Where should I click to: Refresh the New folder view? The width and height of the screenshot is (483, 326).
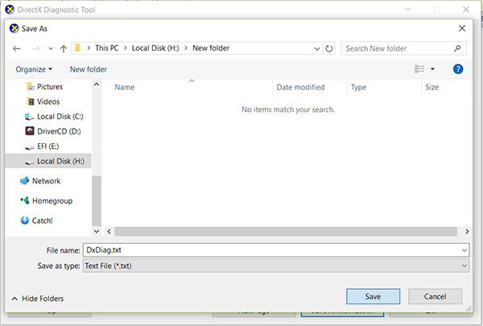pyautogui.click(x=329, y=48)
